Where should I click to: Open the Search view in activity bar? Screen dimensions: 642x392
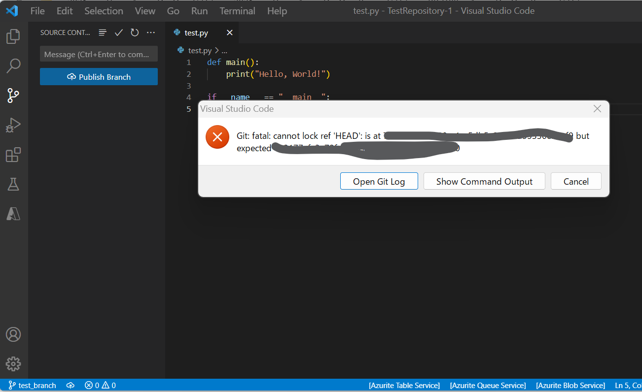13,65
